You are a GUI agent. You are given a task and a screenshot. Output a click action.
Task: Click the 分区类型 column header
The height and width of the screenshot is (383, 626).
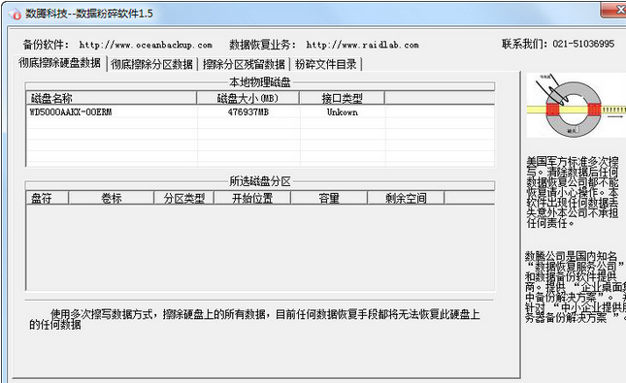point(184,198)
